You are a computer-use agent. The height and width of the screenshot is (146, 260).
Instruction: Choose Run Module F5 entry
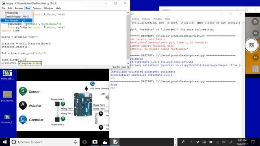(16, 21)
